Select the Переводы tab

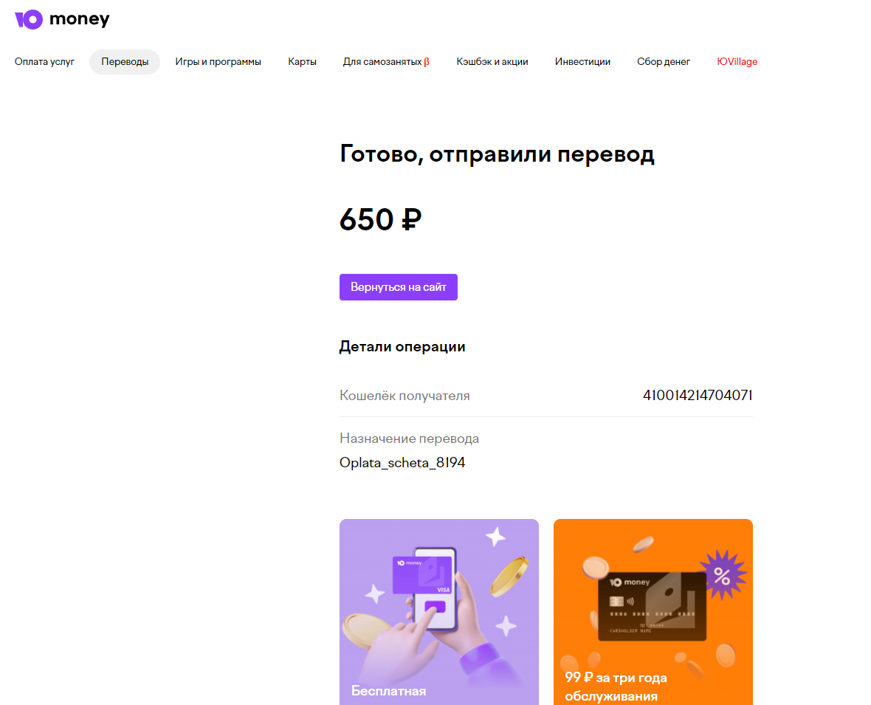coord(125,62)
